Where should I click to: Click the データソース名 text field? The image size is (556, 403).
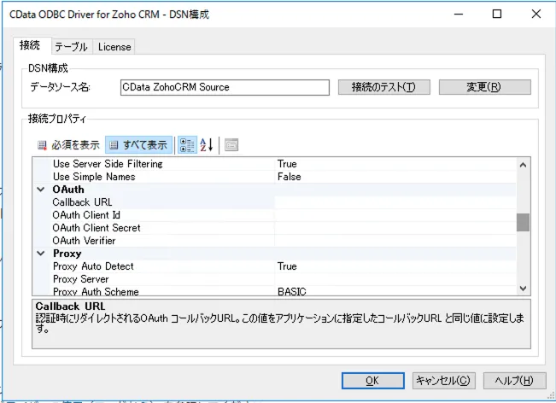224,87
